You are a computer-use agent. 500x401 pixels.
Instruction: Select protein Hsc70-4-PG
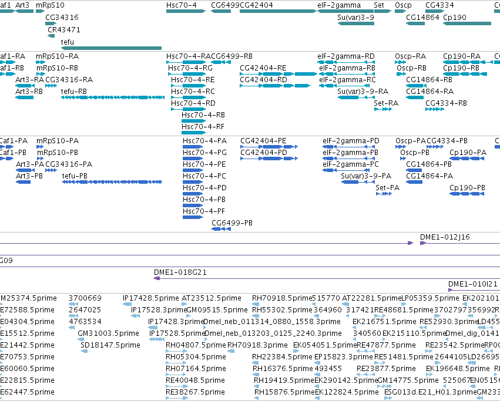pyautogui.click(x=193, y=159)
